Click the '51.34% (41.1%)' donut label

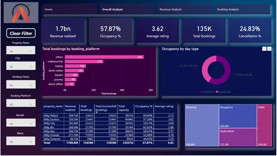click(188, 66)
